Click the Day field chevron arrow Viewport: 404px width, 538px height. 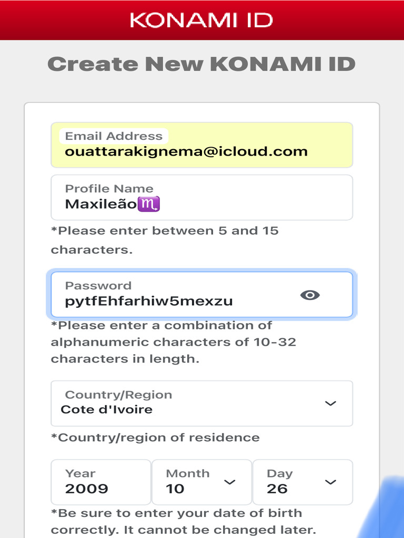[330, 482]
